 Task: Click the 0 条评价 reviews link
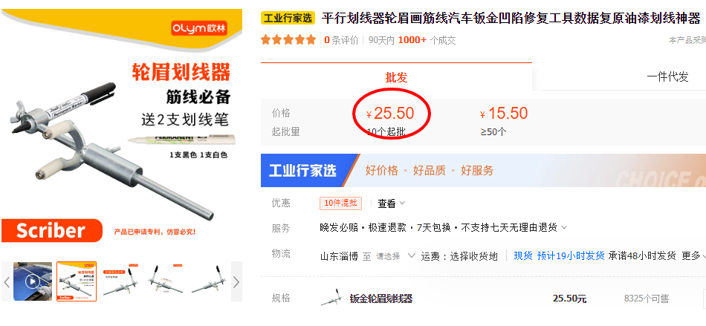point(341,40)
